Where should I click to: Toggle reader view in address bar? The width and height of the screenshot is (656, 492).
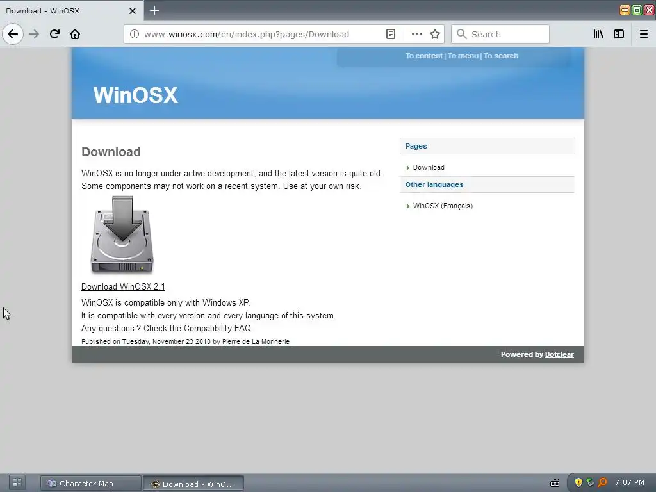[391, 34]
